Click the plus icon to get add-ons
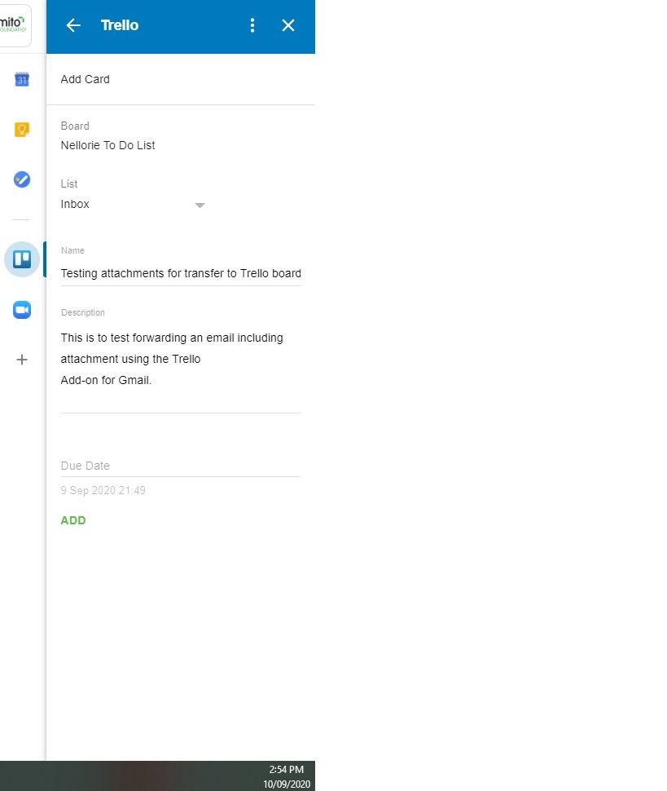This screenshot has height=791, width=667. click(x=22, y=360)
